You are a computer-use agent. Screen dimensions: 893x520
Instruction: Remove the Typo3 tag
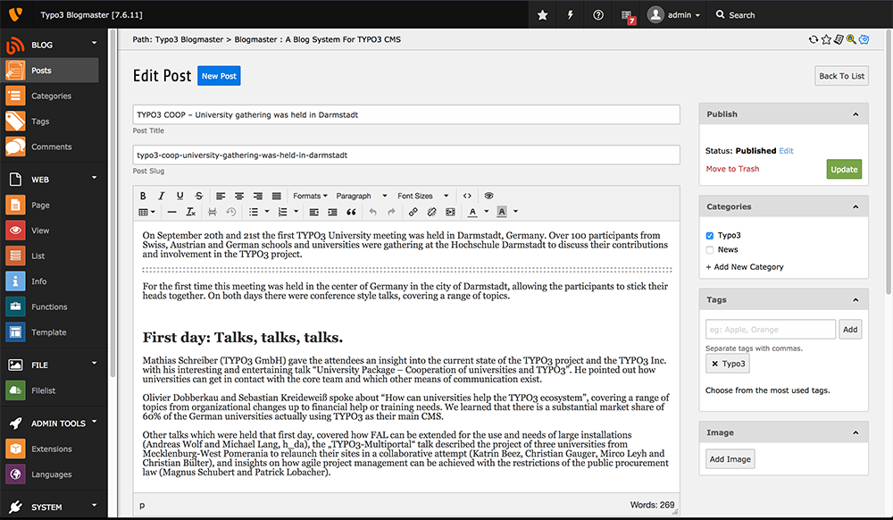tap(714, 364)
